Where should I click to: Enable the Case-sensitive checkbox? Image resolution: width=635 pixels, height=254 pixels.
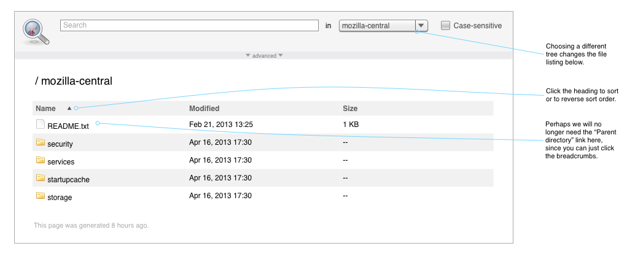click(445, 26)
